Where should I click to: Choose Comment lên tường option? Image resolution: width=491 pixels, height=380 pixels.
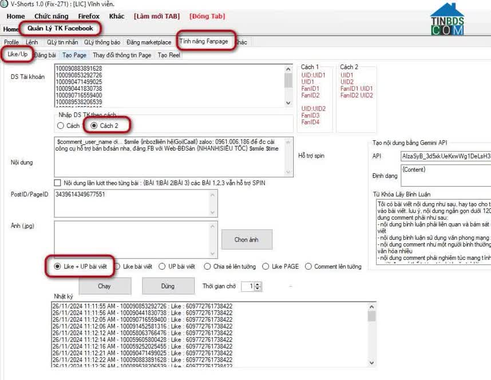(333, 267)
